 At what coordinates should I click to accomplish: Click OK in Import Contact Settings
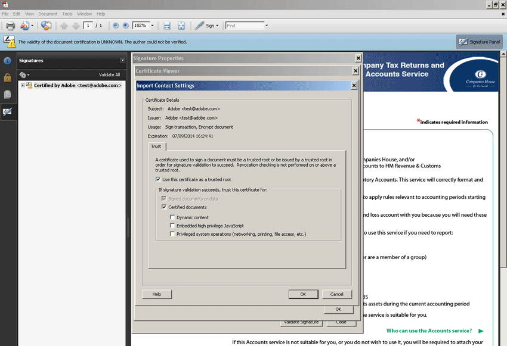pos(303,294)
